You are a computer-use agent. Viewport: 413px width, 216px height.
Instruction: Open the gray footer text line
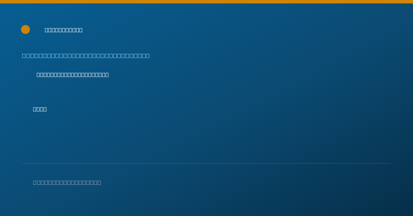(67, 182)
